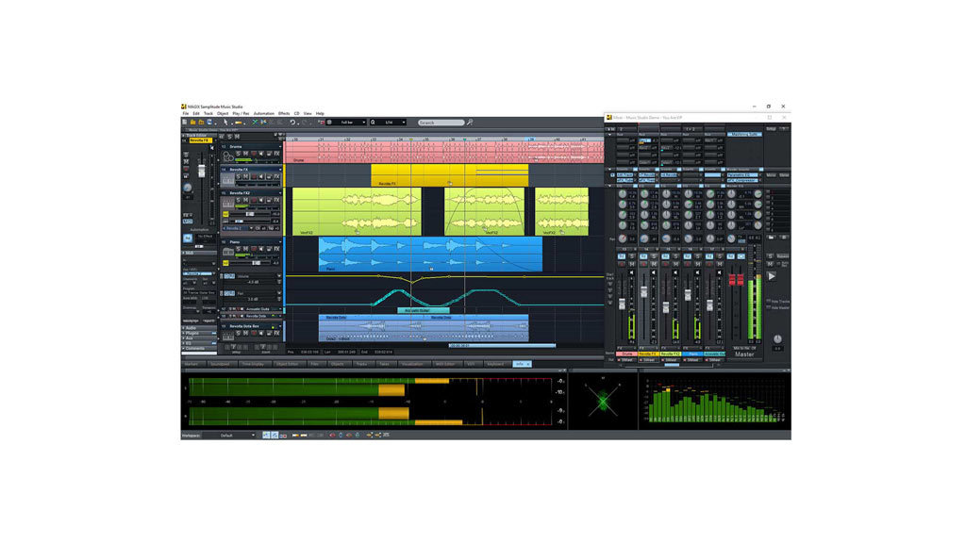Click the grid icon left of Full bar
The height and width of the screenshot is (543, 966).
point(329,123)
